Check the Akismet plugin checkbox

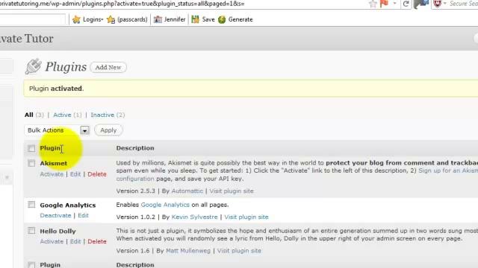pos(31,163)
